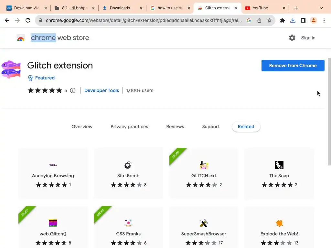Click the Google icon in address bar
The image size is (331, 248).
(x=249, y=20)
